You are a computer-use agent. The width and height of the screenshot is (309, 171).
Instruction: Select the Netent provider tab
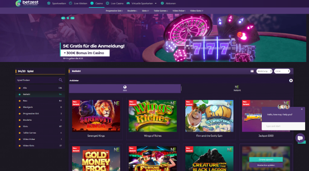click(x=237, y=88)
